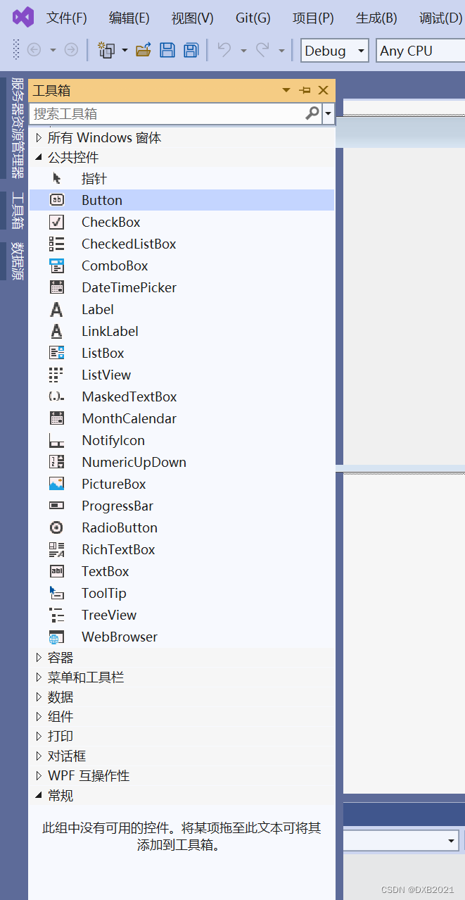Viewport: 465px width, 900px height.
Task: Select the NumericUpDown control icon
Action: click(x=57, y=462)
